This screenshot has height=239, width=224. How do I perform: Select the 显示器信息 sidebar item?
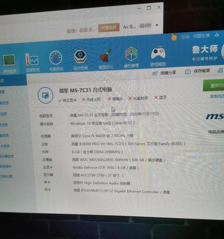pyautogui.click(x=7, y=156)
